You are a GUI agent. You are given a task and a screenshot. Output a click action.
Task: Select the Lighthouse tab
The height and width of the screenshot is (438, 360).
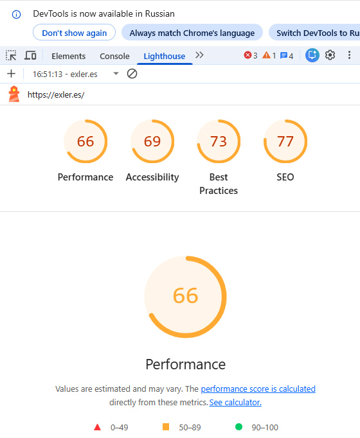click(x=165, y=56)
